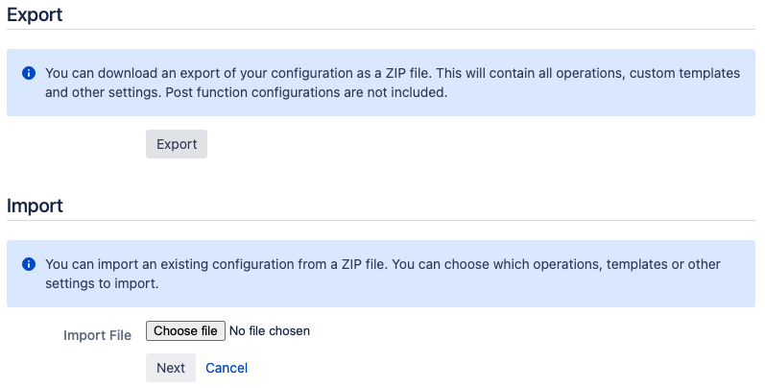Image resolution: width=765 pixels, height=388 pixels.
Task: Click the info icon in Export notice
Action: pos(29,73)
